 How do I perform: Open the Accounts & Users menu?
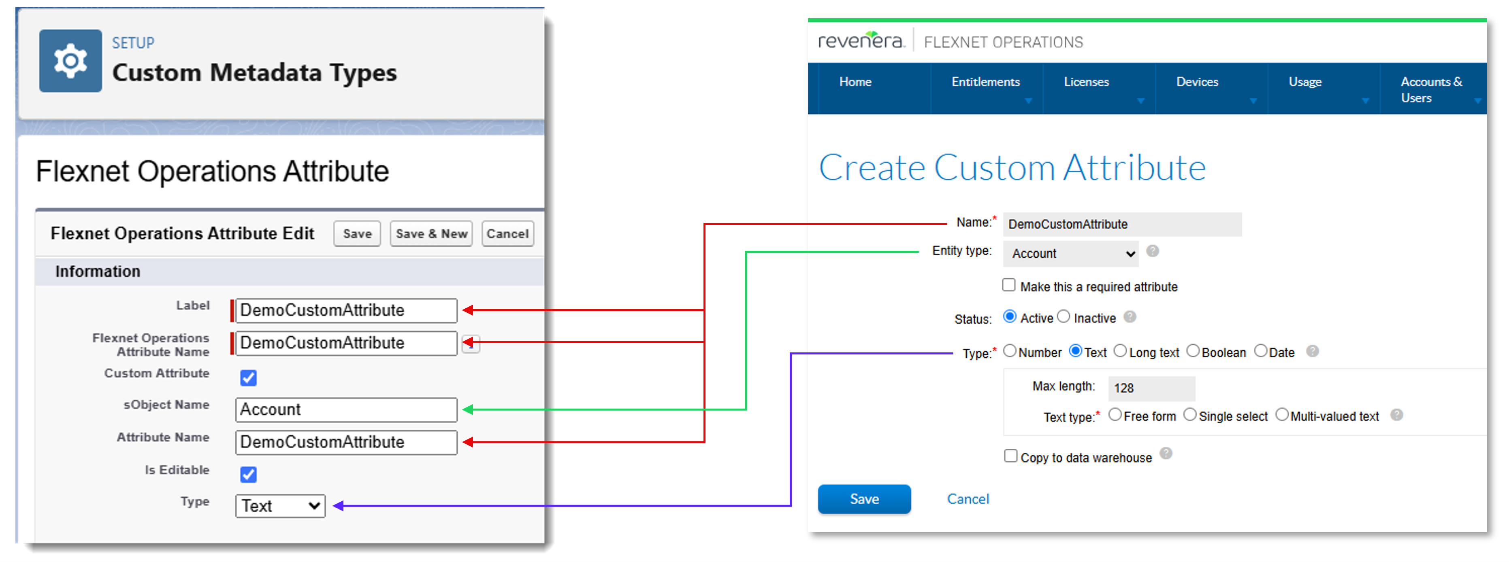[x=1431, y=89]
